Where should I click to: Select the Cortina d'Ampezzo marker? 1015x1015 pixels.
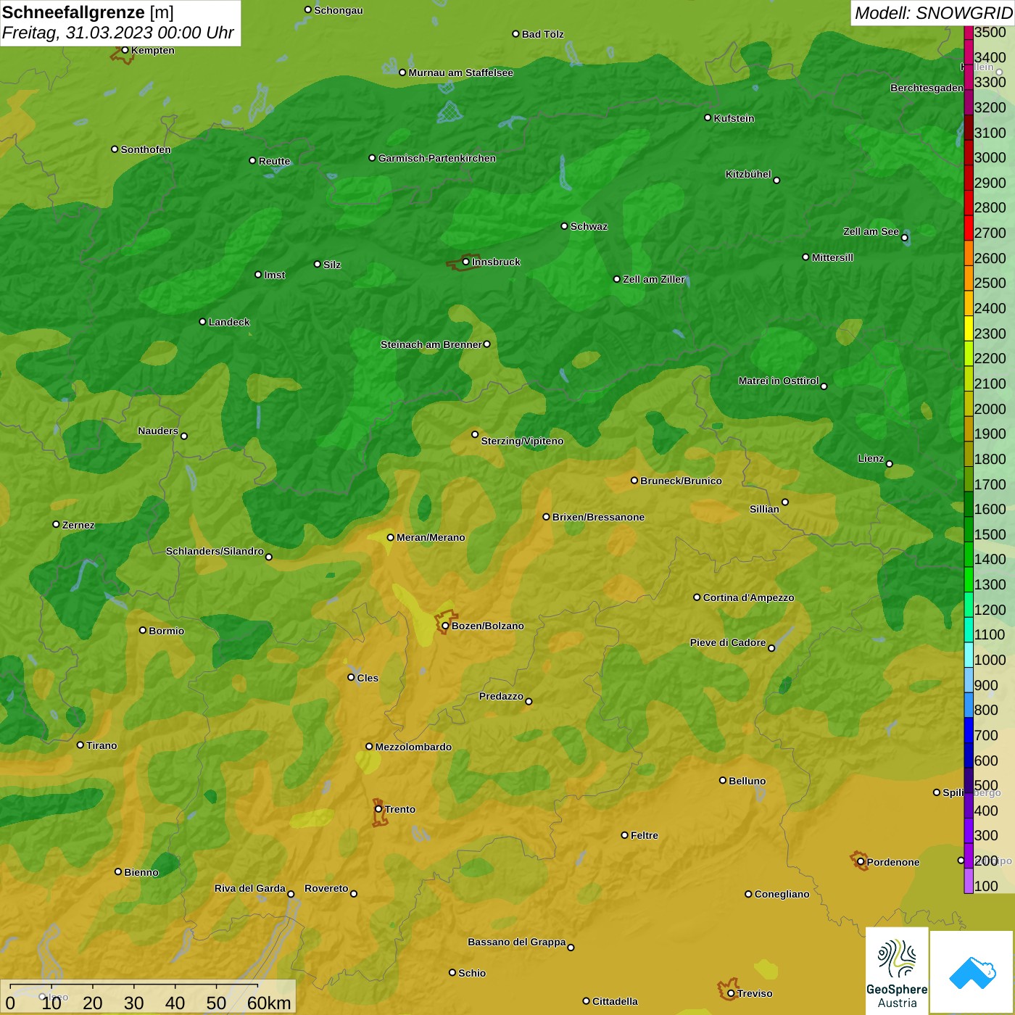697,597
